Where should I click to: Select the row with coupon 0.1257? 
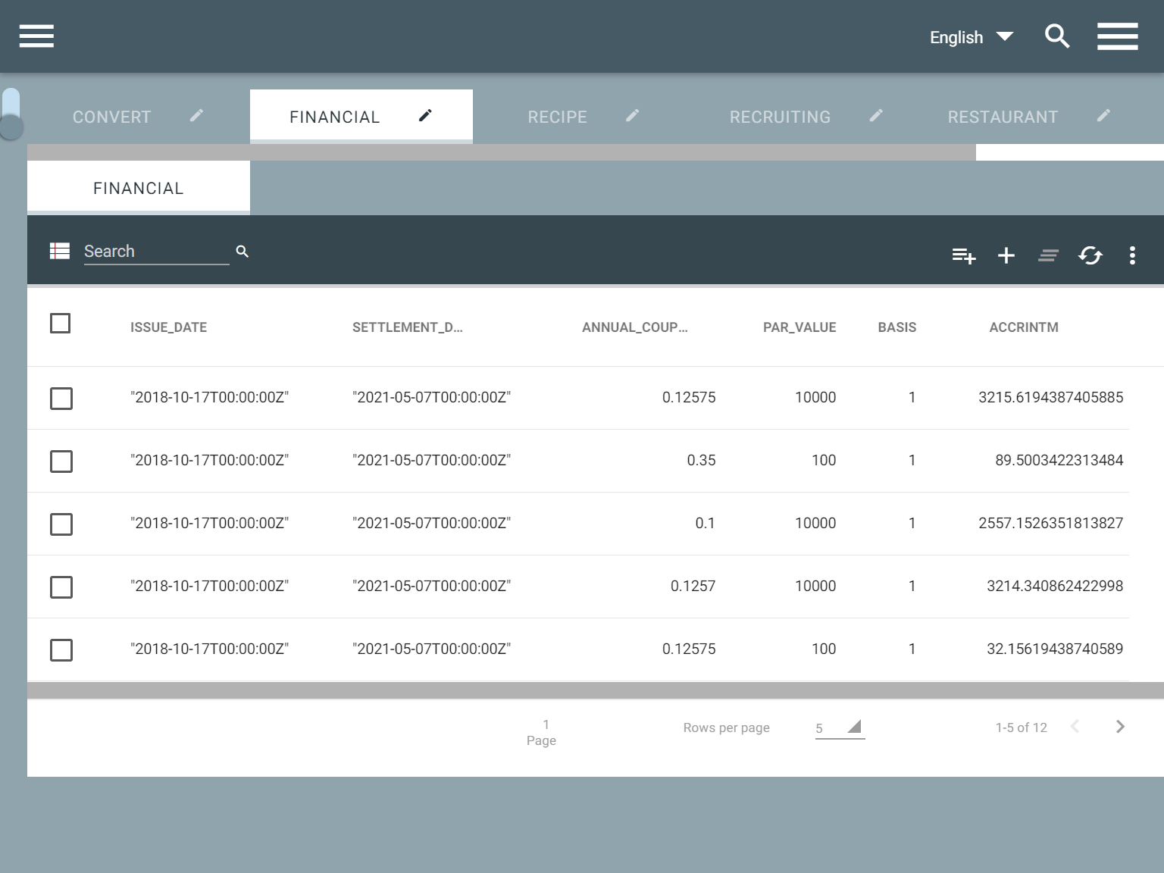61,587
